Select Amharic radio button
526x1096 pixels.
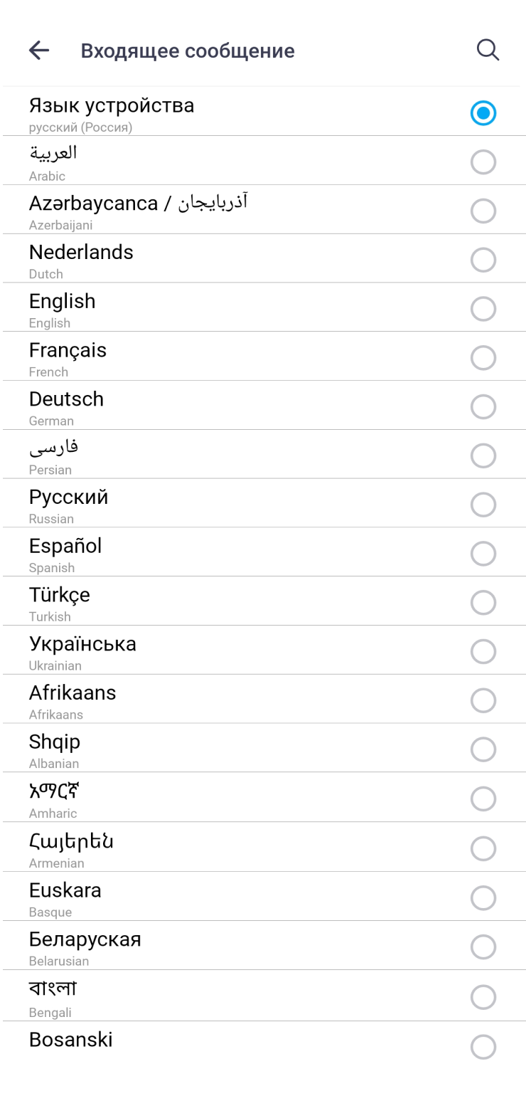coord(483,799)
